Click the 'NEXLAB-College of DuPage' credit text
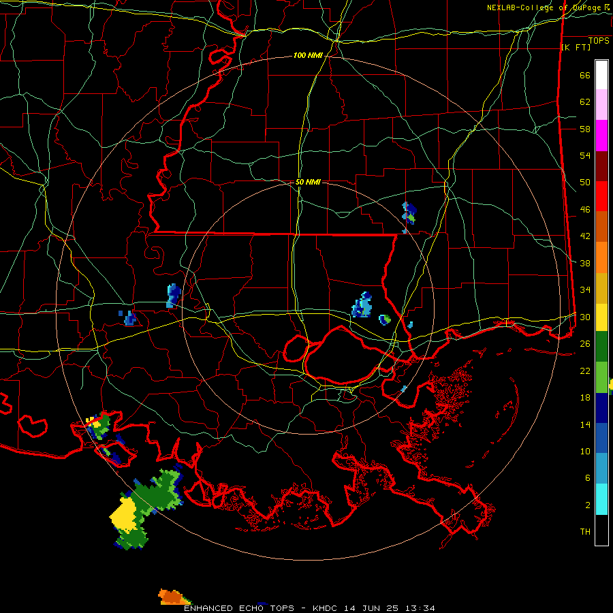The image size is (613, 613). pos(545,7)
